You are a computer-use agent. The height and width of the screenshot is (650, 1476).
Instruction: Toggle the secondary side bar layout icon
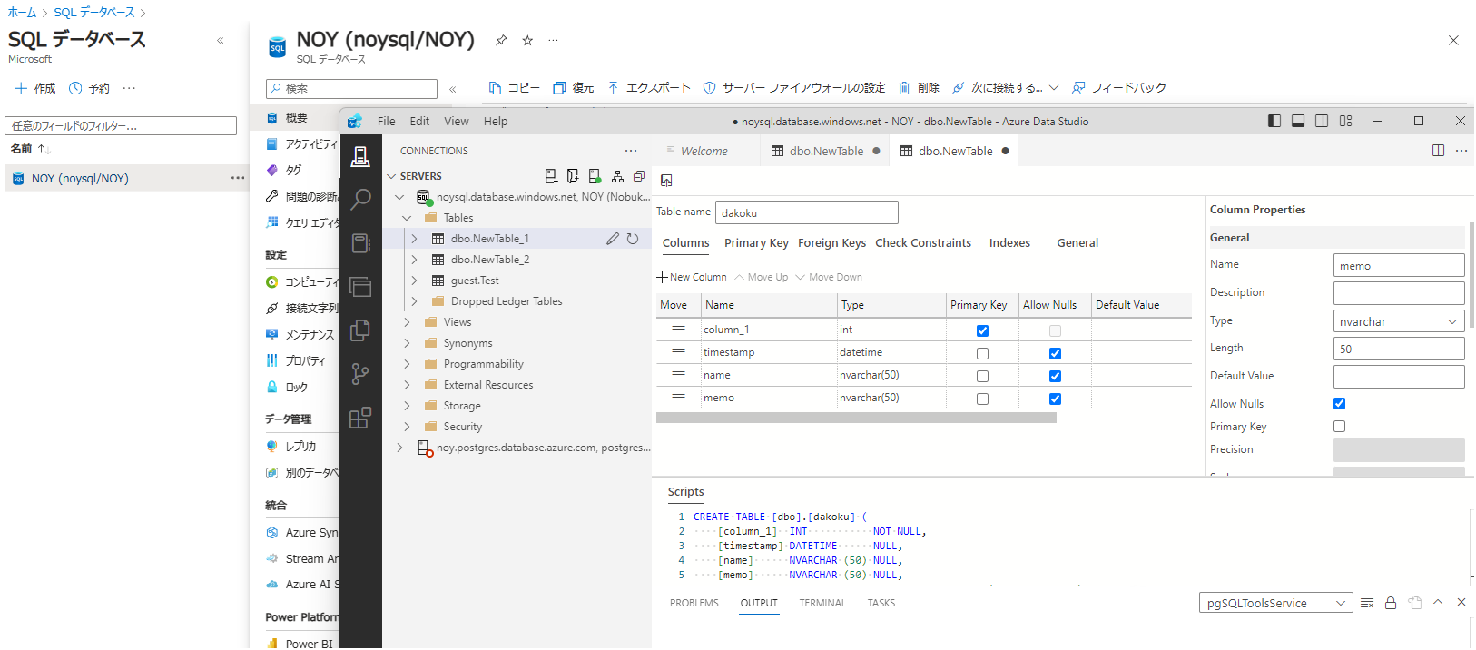pos(1322,121)
